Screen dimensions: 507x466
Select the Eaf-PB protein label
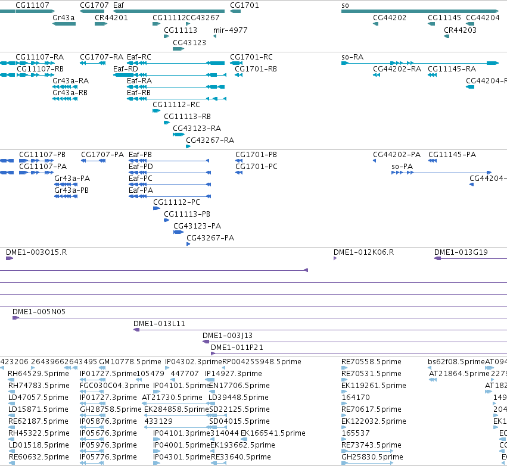140,155
